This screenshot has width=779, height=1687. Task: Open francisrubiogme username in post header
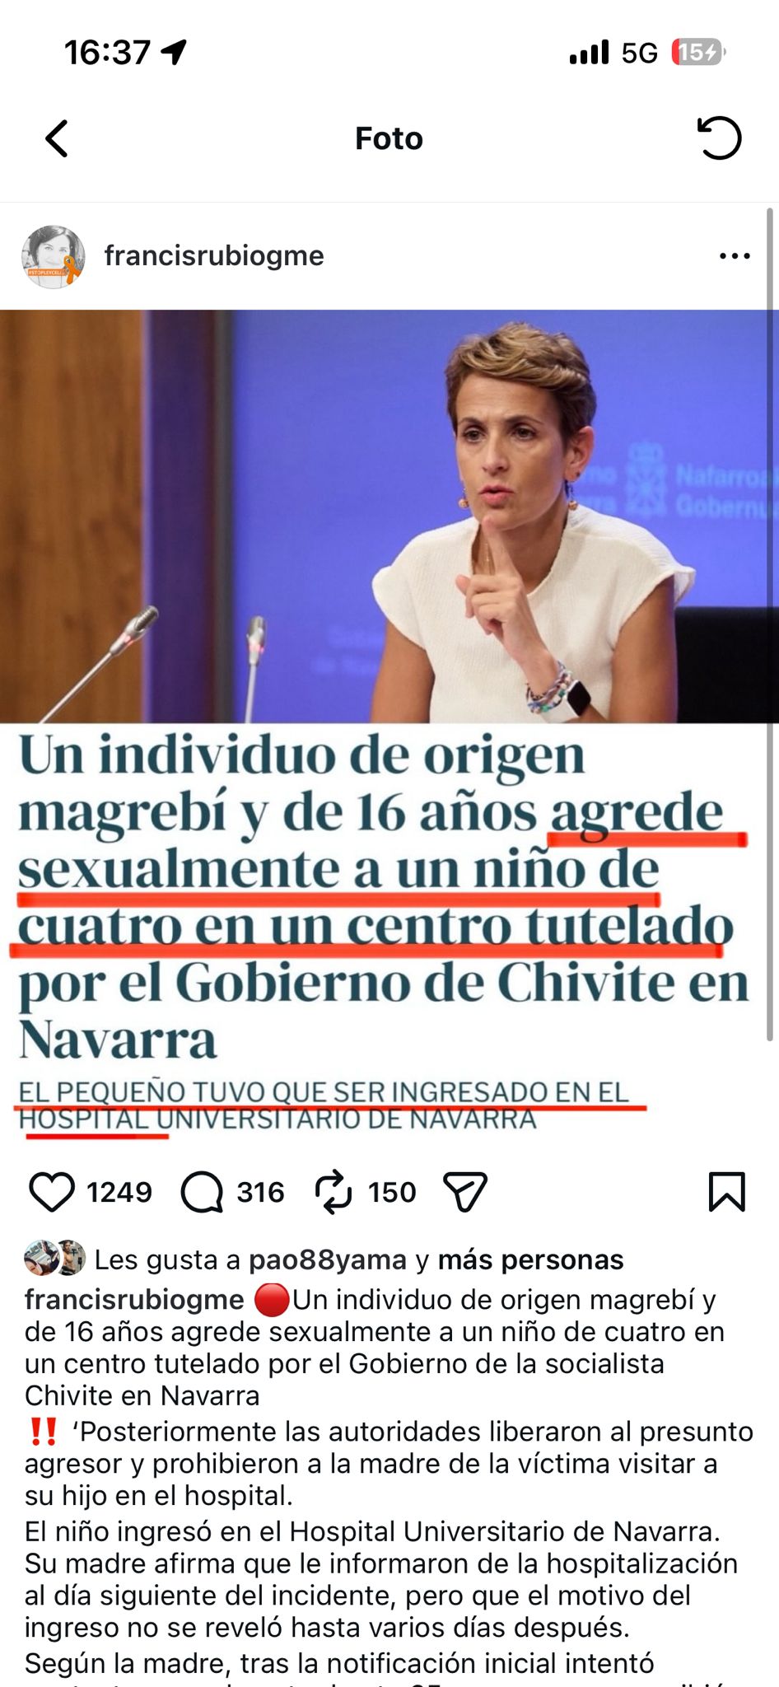click(x=214, y=255)
